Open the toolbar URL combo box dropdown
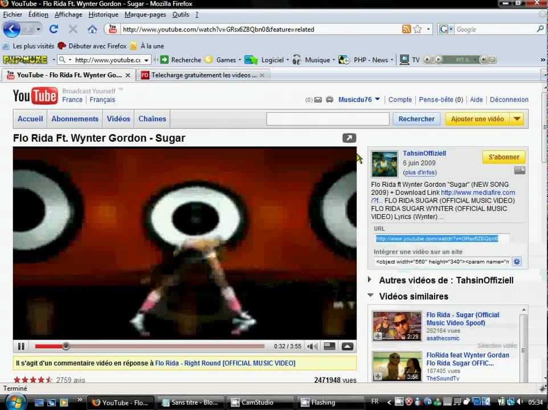 pos(146,60)
